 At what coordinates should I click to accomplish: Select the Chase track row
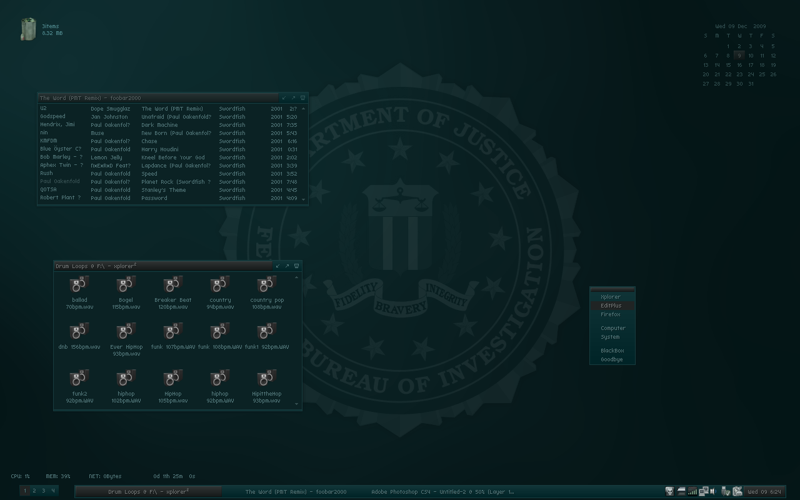(169, 141)
